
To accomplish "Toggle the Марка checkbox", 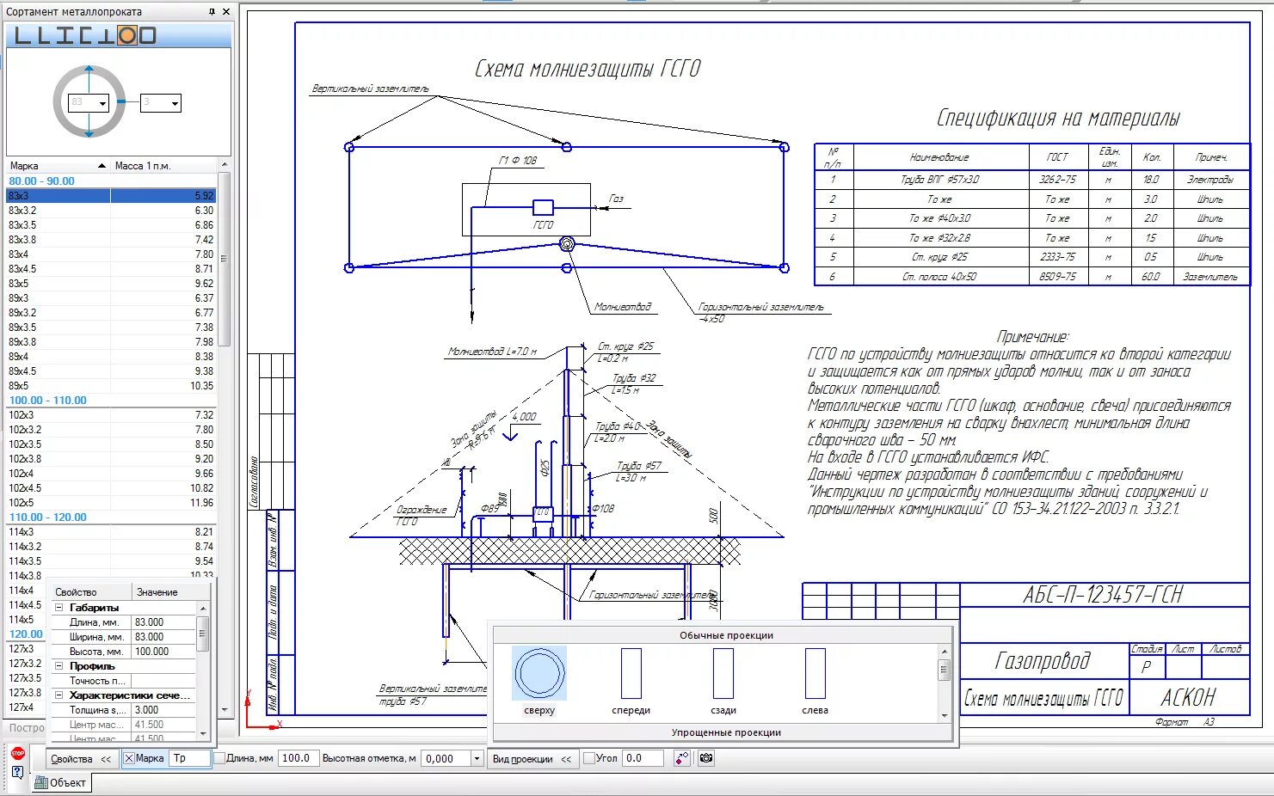I will pos(129,758).
